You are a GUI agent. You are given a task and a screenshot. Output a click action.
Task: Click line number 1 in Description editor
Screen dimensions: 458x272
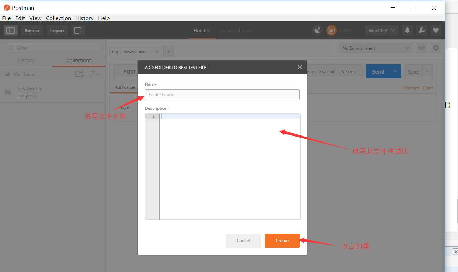(153, 116)
